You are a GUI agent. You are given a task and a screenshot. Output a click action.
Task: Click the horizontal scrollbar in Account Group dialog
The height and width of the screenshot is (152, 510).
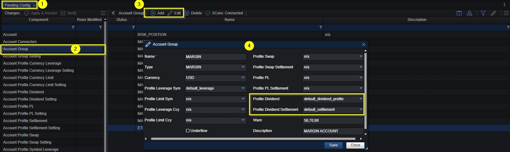253,139
